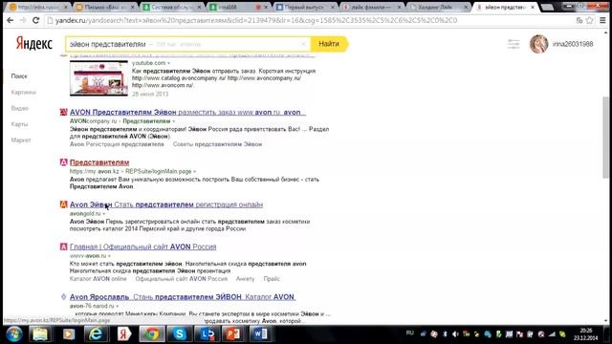Open PowerPoint from the taskbar

(x=233, y=334)
